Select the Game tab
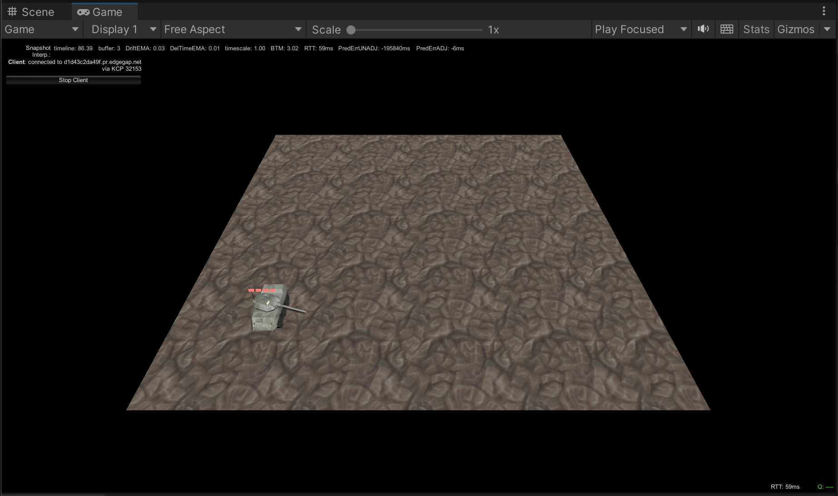Viewport: 838px width, 496px height. tap(100, 12)
